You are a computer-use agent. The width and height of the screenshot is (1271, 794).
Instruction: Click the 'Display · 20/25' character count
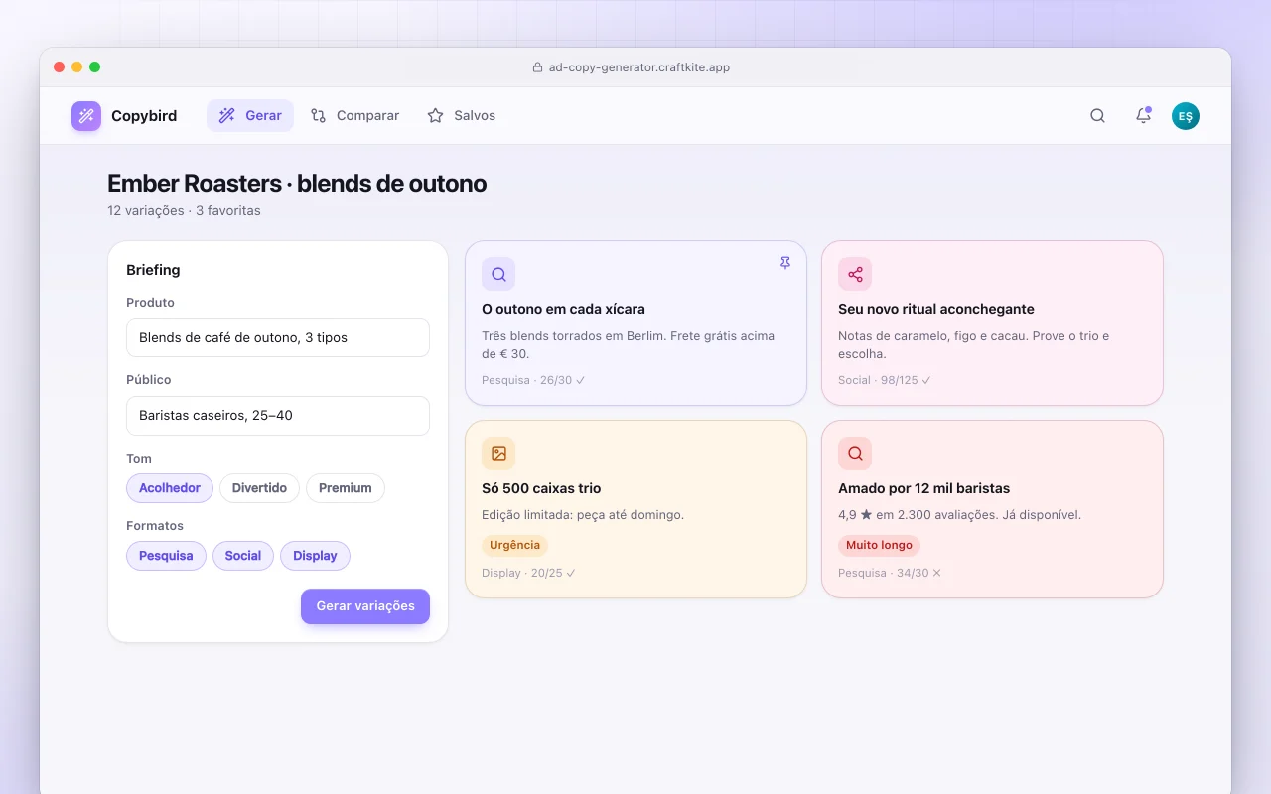point(529,573)
